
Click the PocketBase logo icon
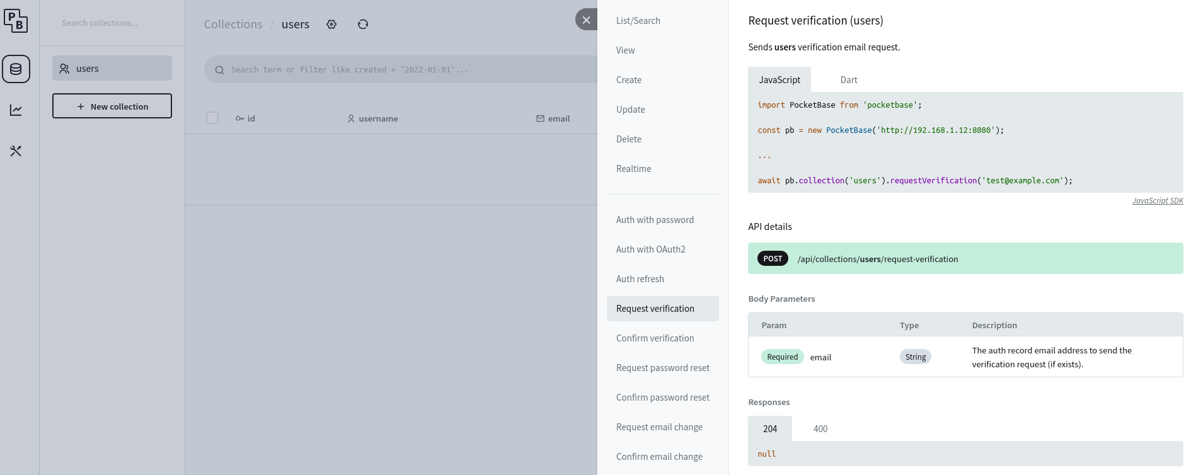[x=16, y=21]
